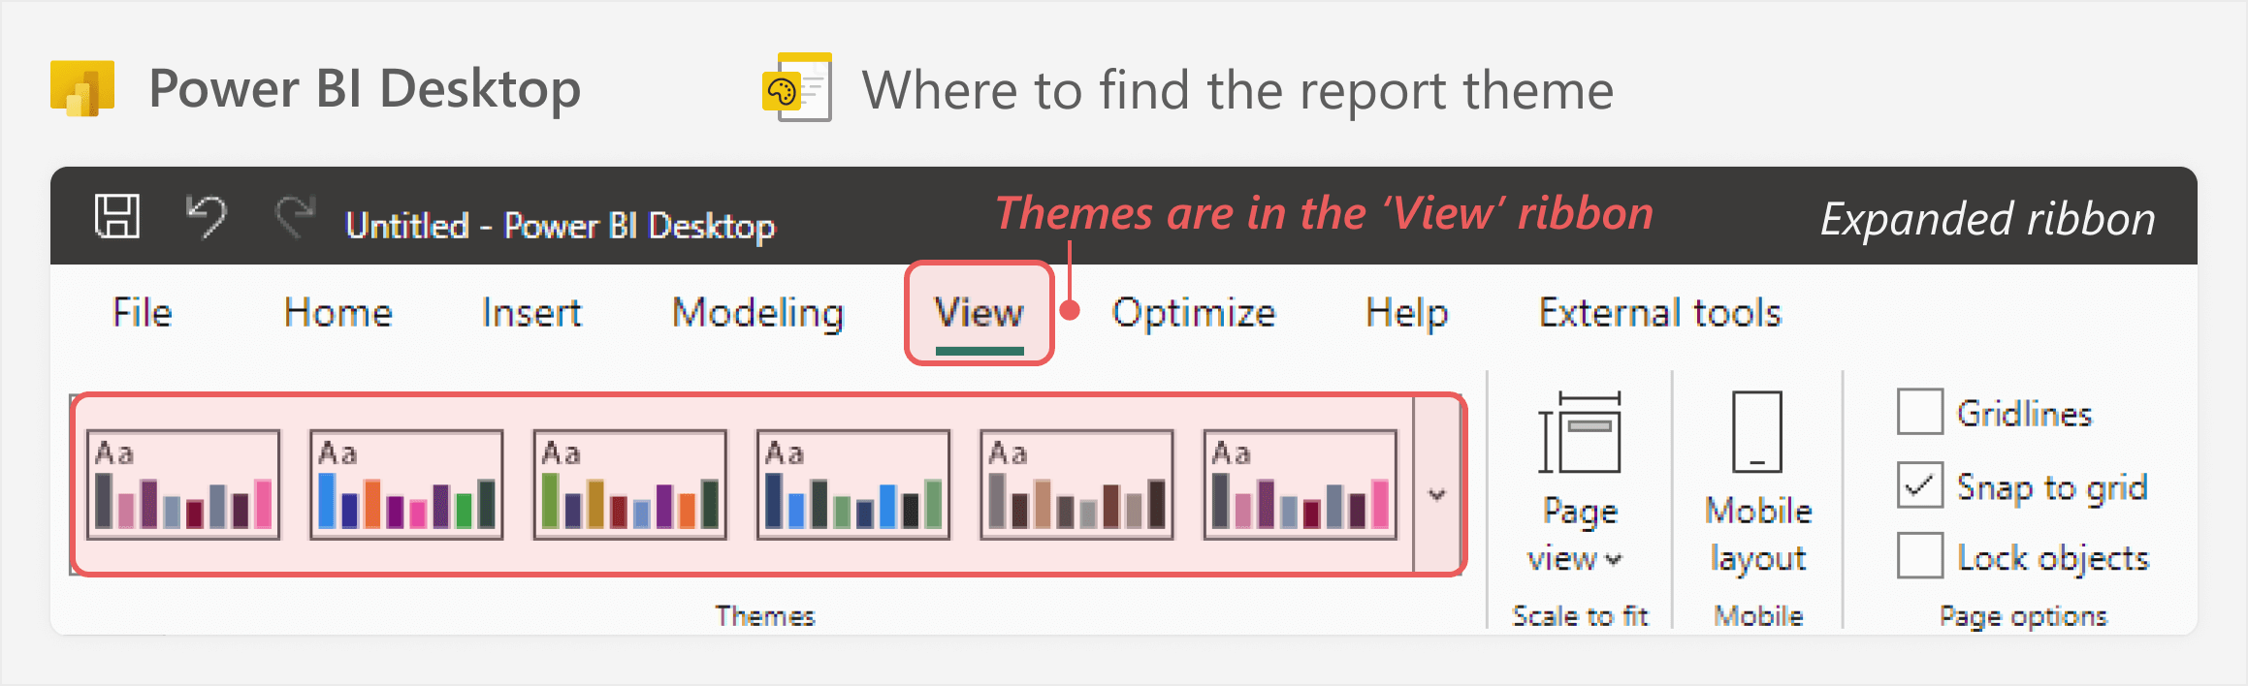Open the External tools tab
Image resolution: width=2248 pixels, height=686 pixels.
(1660, 312)
